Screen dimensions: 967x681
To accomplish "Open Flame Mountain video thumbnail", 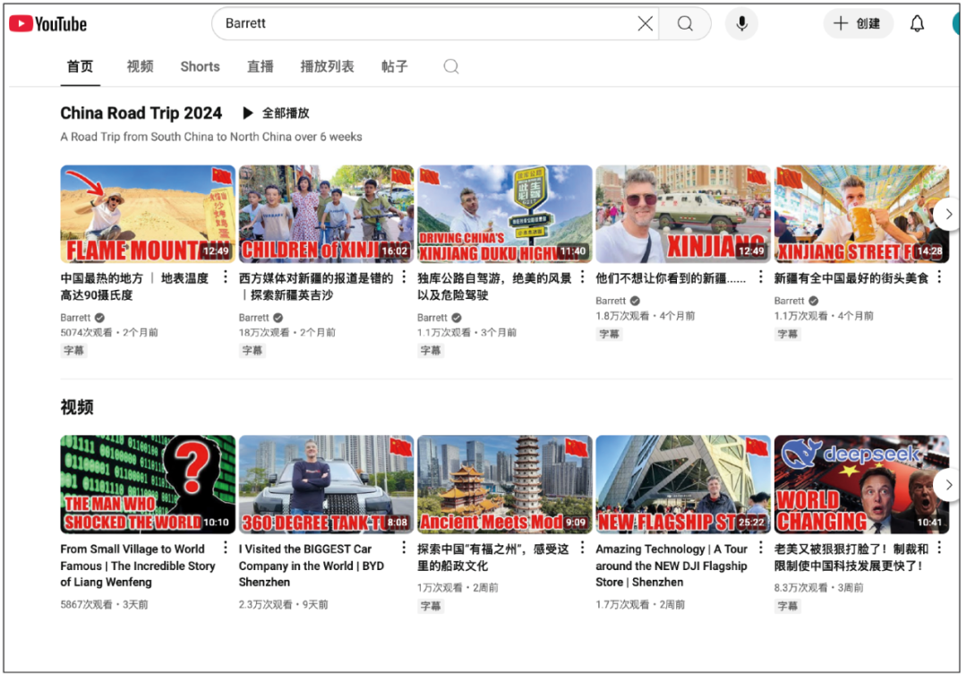I will (x=148, y=214).
